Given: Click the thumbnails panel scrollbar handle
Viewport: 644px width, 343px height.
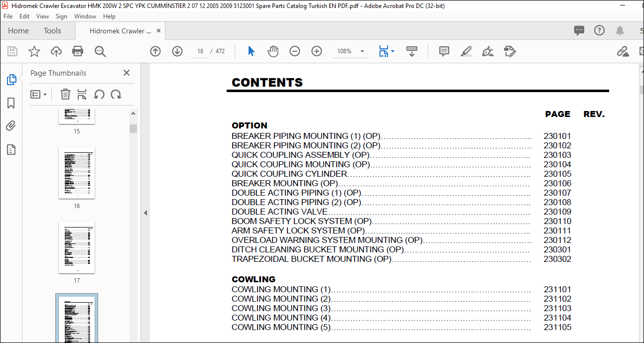Looking at the screenshot, I should click(x=133, y=129).
